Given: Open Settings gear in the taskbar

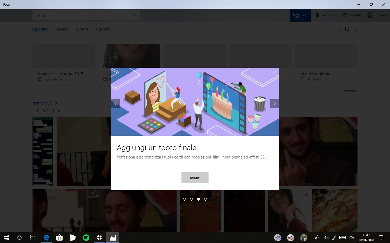Looking at the screenshot, I should coord(99,238).
